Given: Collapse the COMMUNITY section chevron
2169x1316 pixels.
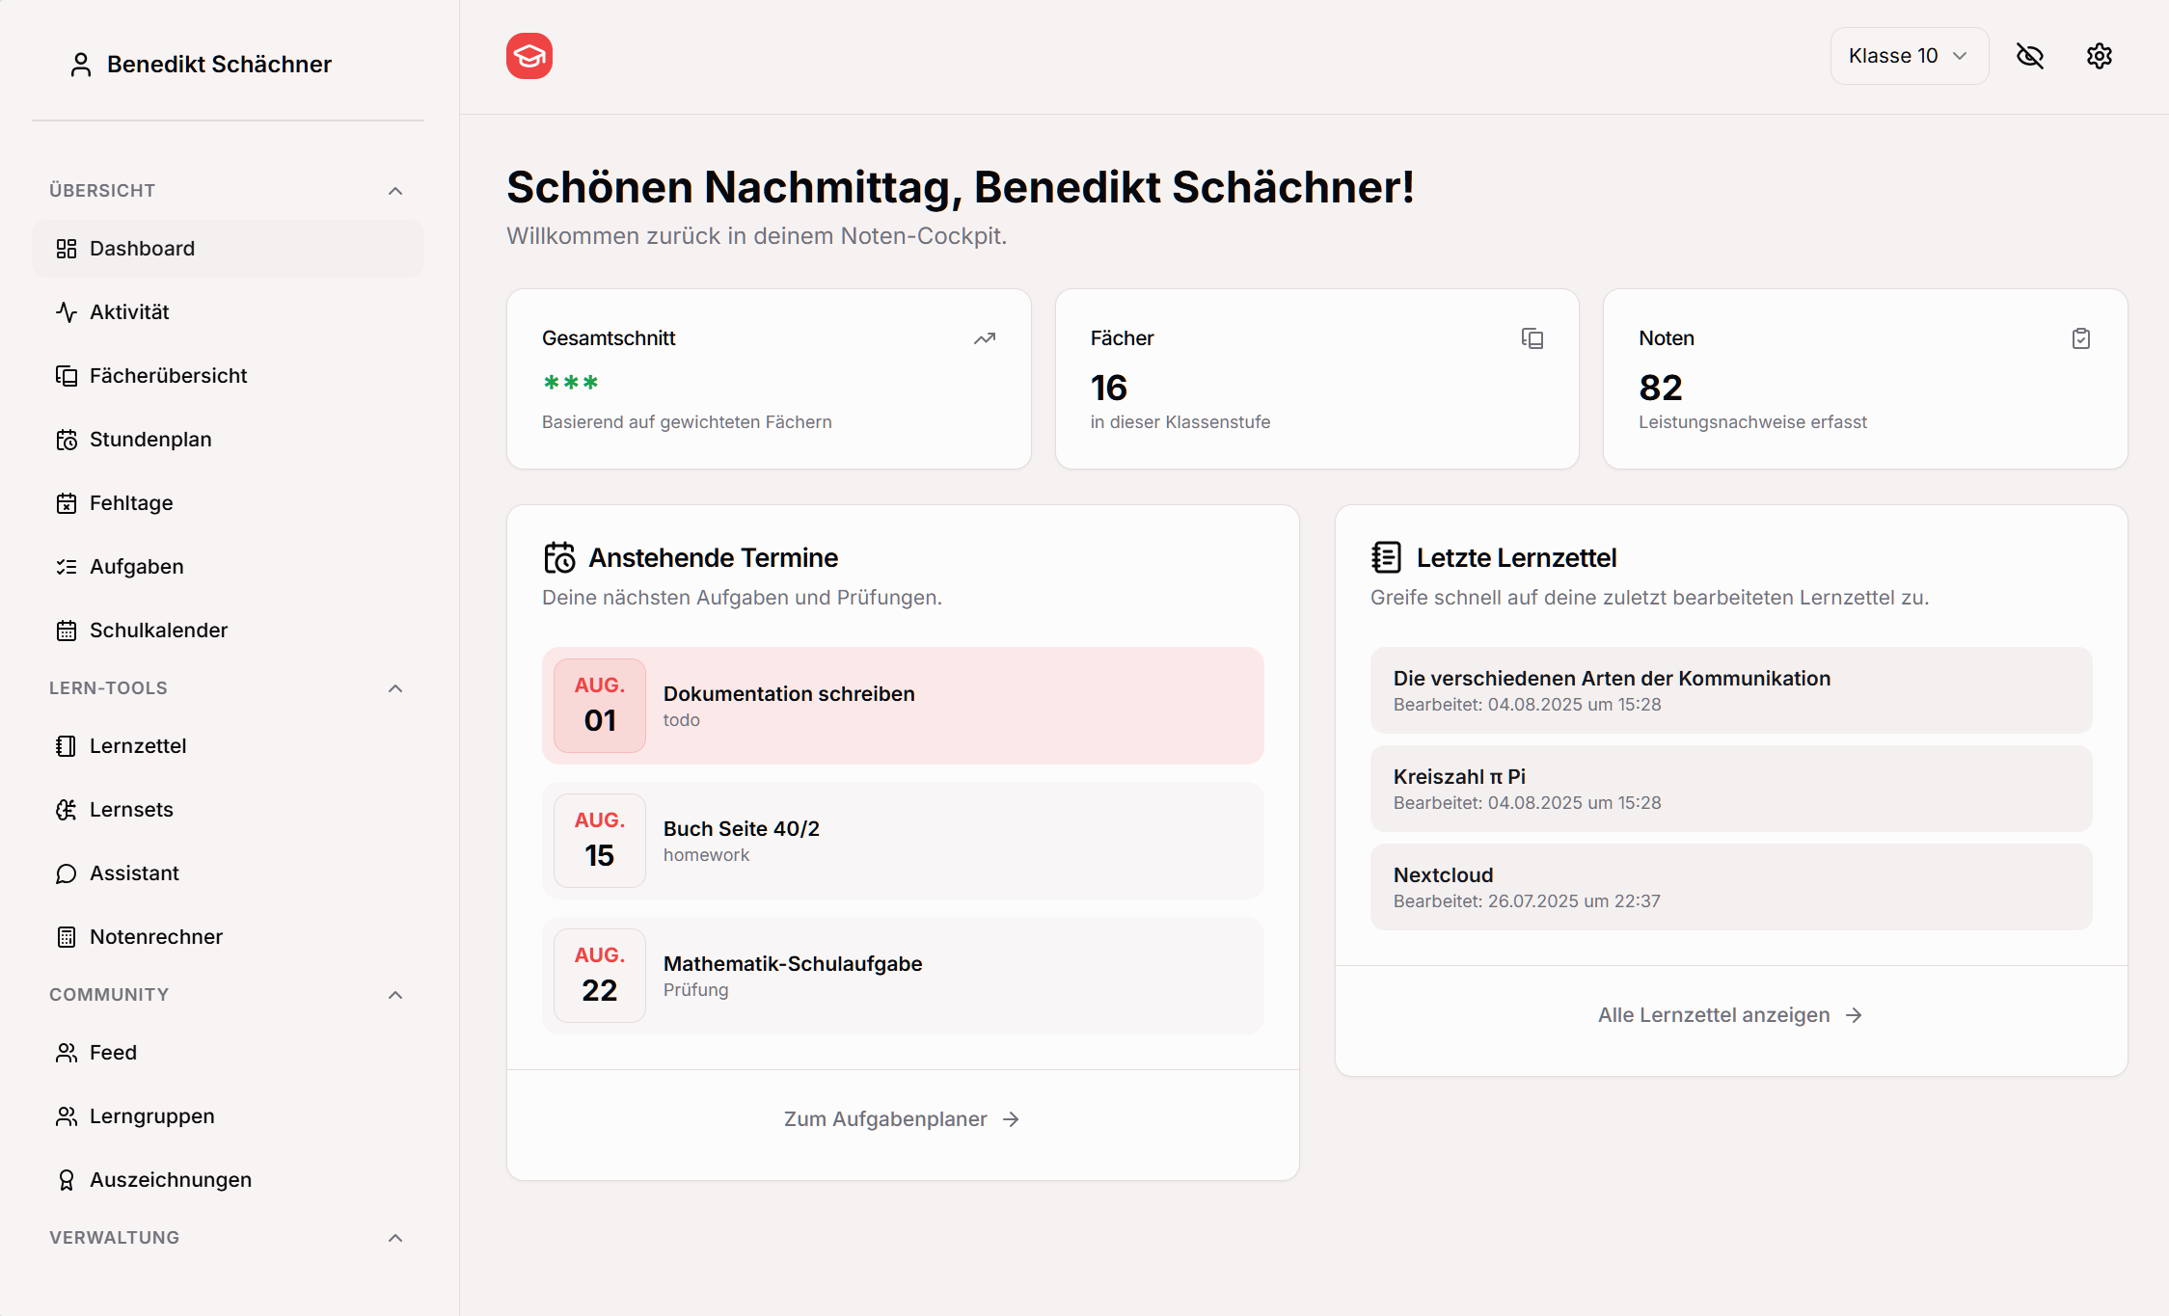Looking at the screenshot, I should 395,995.
